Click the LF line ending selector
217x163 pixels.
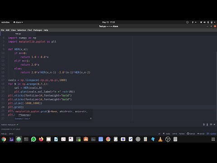point(159,134)
